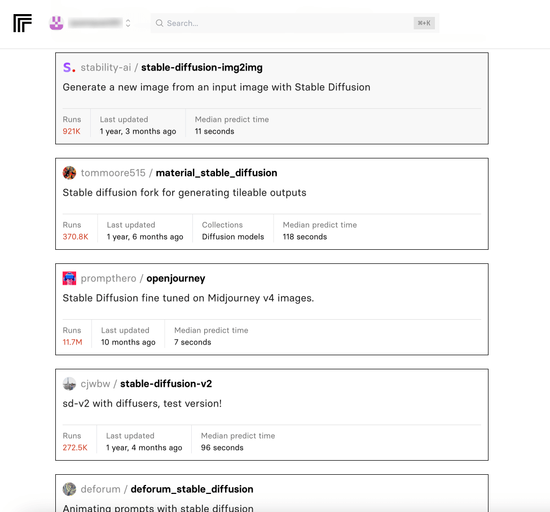Open the user account avatar icon
550x512 pixels.
pyautogui.click(x=56, y=23)
